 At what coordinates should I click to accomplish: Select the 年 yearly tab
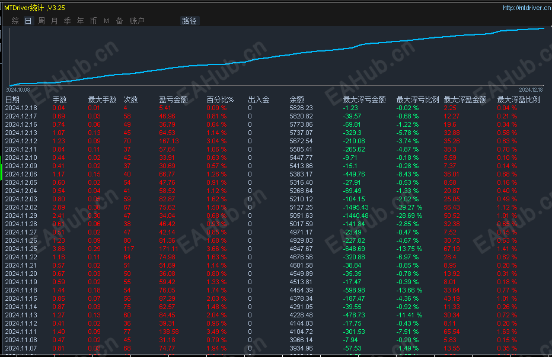pyautogui.click(x=80, y=21)
